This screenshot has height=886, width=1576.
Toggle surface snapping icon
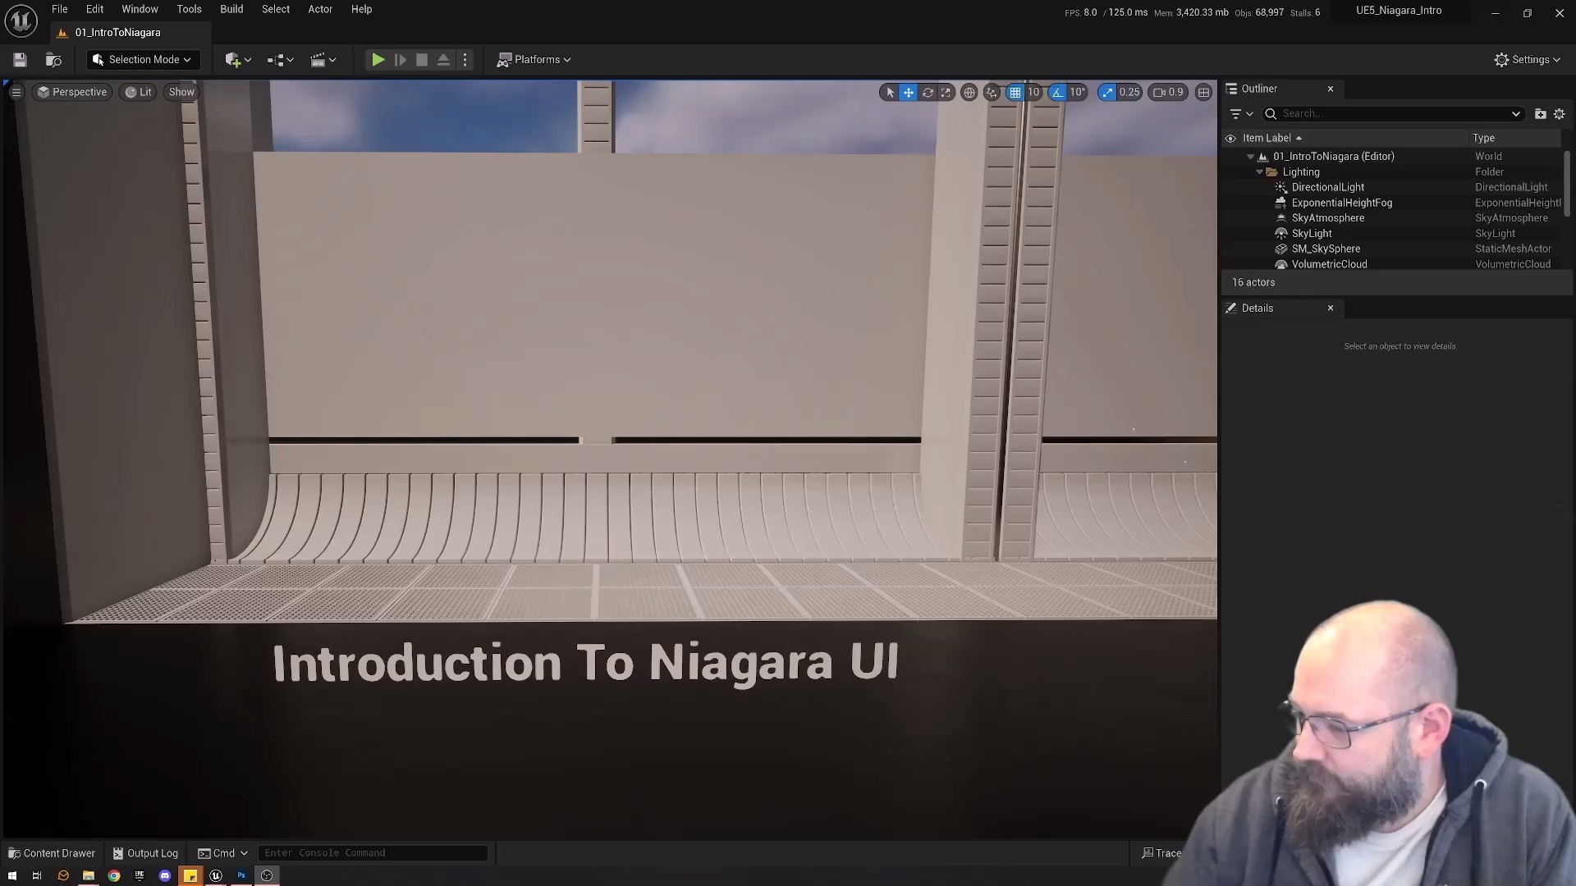[992, 93]
